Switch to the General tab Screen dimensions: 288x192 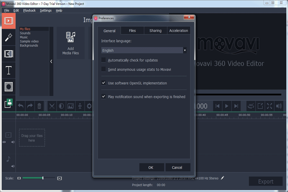109,31
